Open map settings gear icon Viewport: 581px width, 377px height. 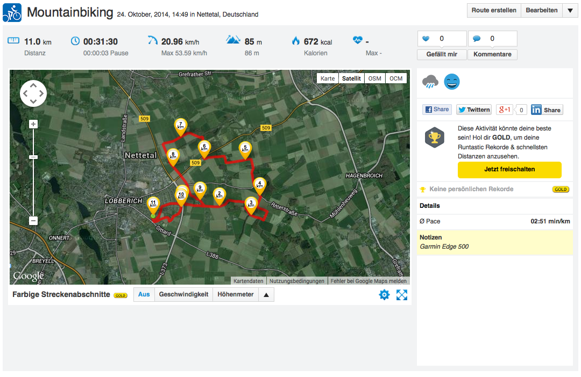point(384,295)
